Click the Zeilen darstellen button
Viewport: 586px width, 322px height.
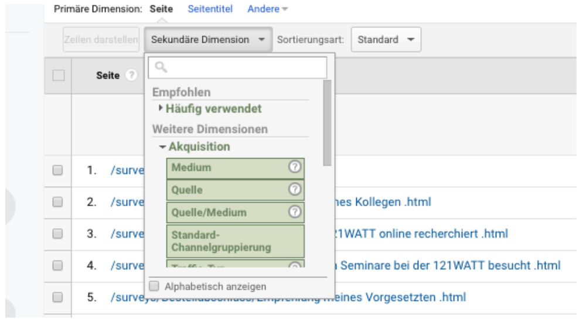coord(100,40)
